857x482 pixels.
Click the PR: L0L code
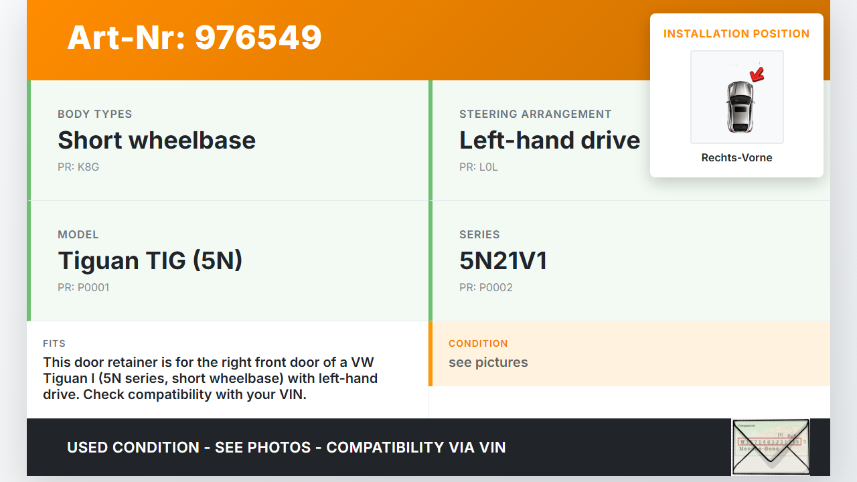(479, 167)
